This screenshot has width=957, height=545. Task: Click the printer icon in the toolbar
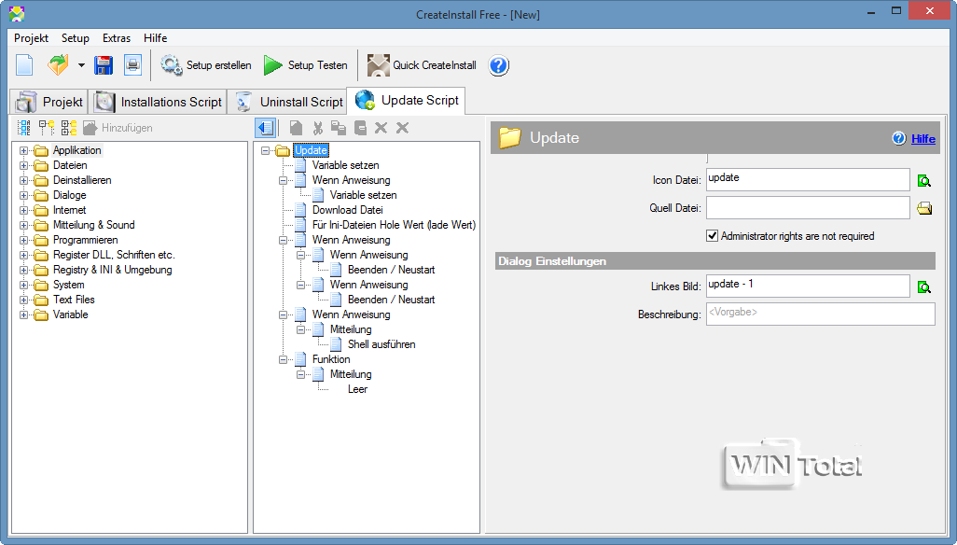tap(132, 65)
